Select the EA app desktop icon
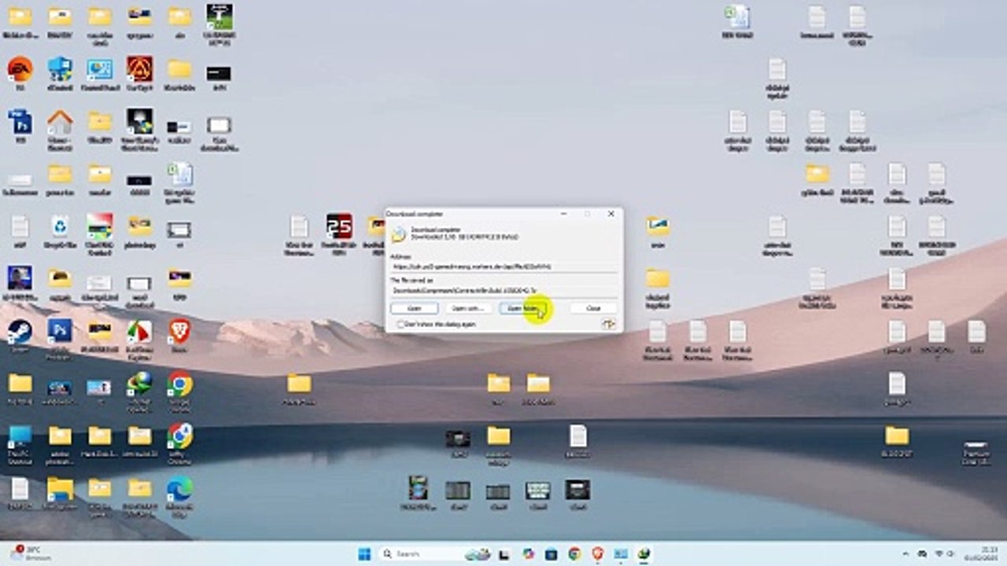This screenshot has width=1007, height=566. tap(20, 69)
